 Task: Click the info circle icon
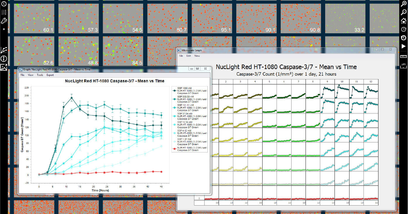click(4, 59)
